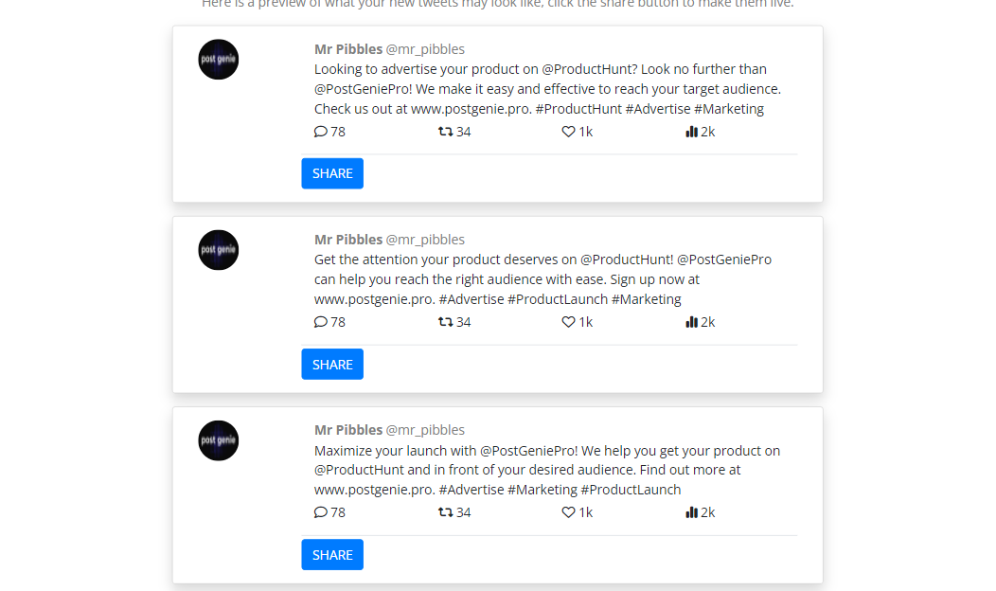Click the retweet icon on the third tweet

(x=445, y=512)
